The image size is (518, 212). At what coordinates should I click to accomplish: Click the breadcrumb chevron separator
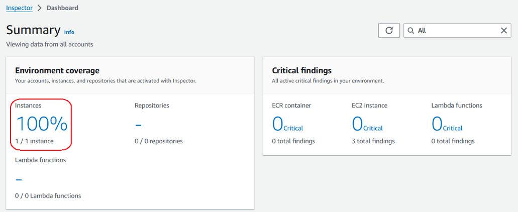click(39, 8)
